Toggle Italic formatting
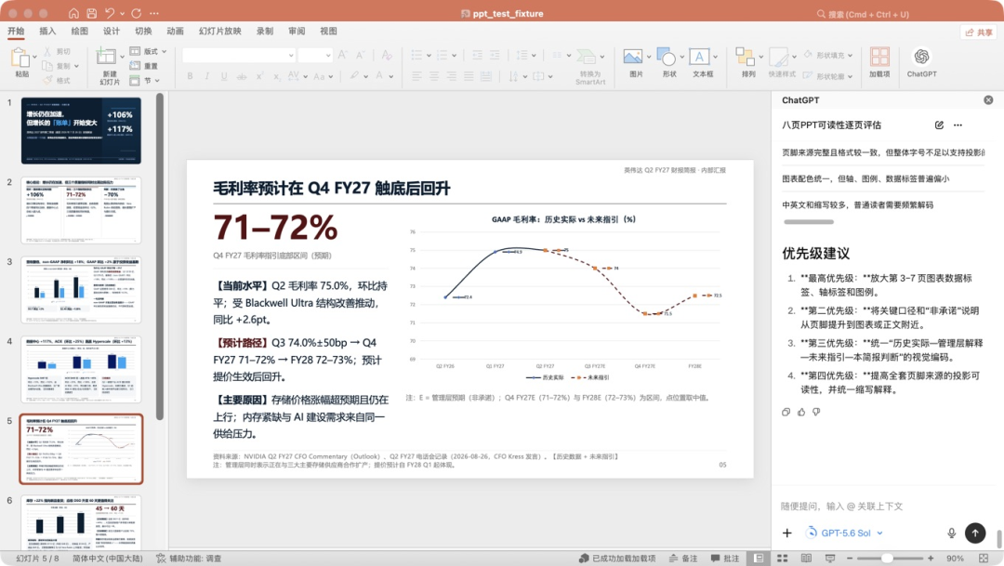Screen dimensions: 1004x566 (x=206, y=76)
